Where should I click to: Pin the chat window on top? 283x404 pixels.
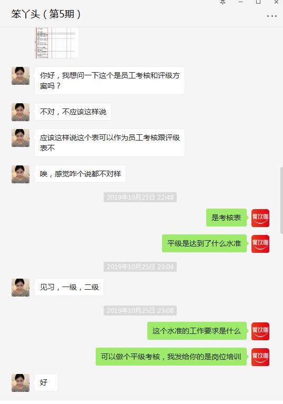tap(223, 2)
